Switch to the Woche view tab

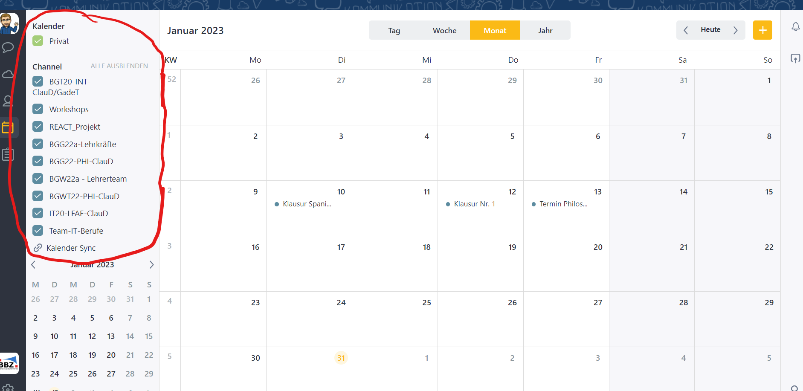point(444,31)
